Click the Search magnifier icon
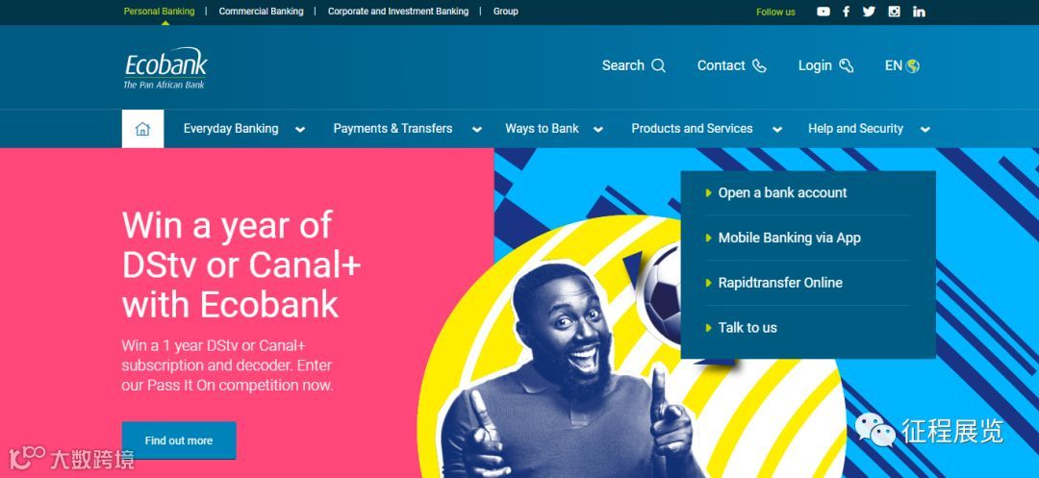The height and width of the screenshot is (478, 1039). pyautogui.click(x=658, y=65)
